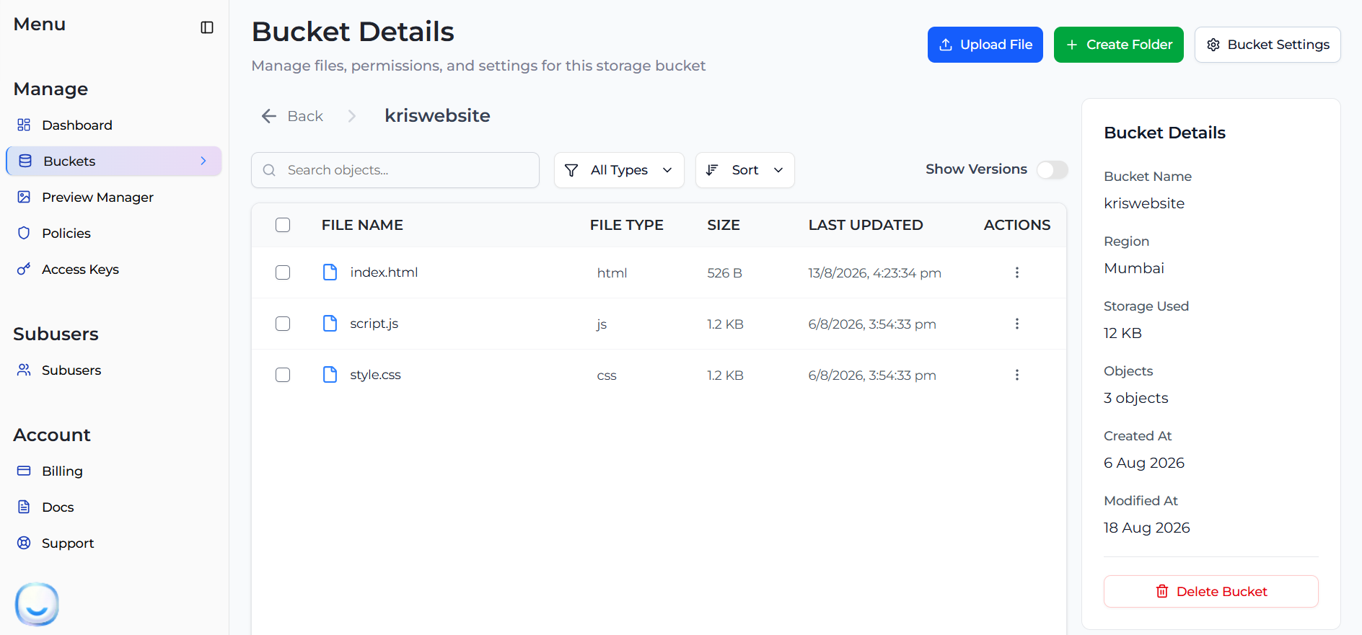
Task: Collapse the sidebar menu panel icon
Action: (207, 27)
